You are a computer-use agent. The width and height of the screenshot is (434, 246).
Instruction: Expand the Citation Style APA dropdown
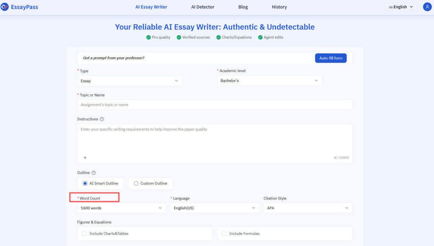[x=308, y=208]
